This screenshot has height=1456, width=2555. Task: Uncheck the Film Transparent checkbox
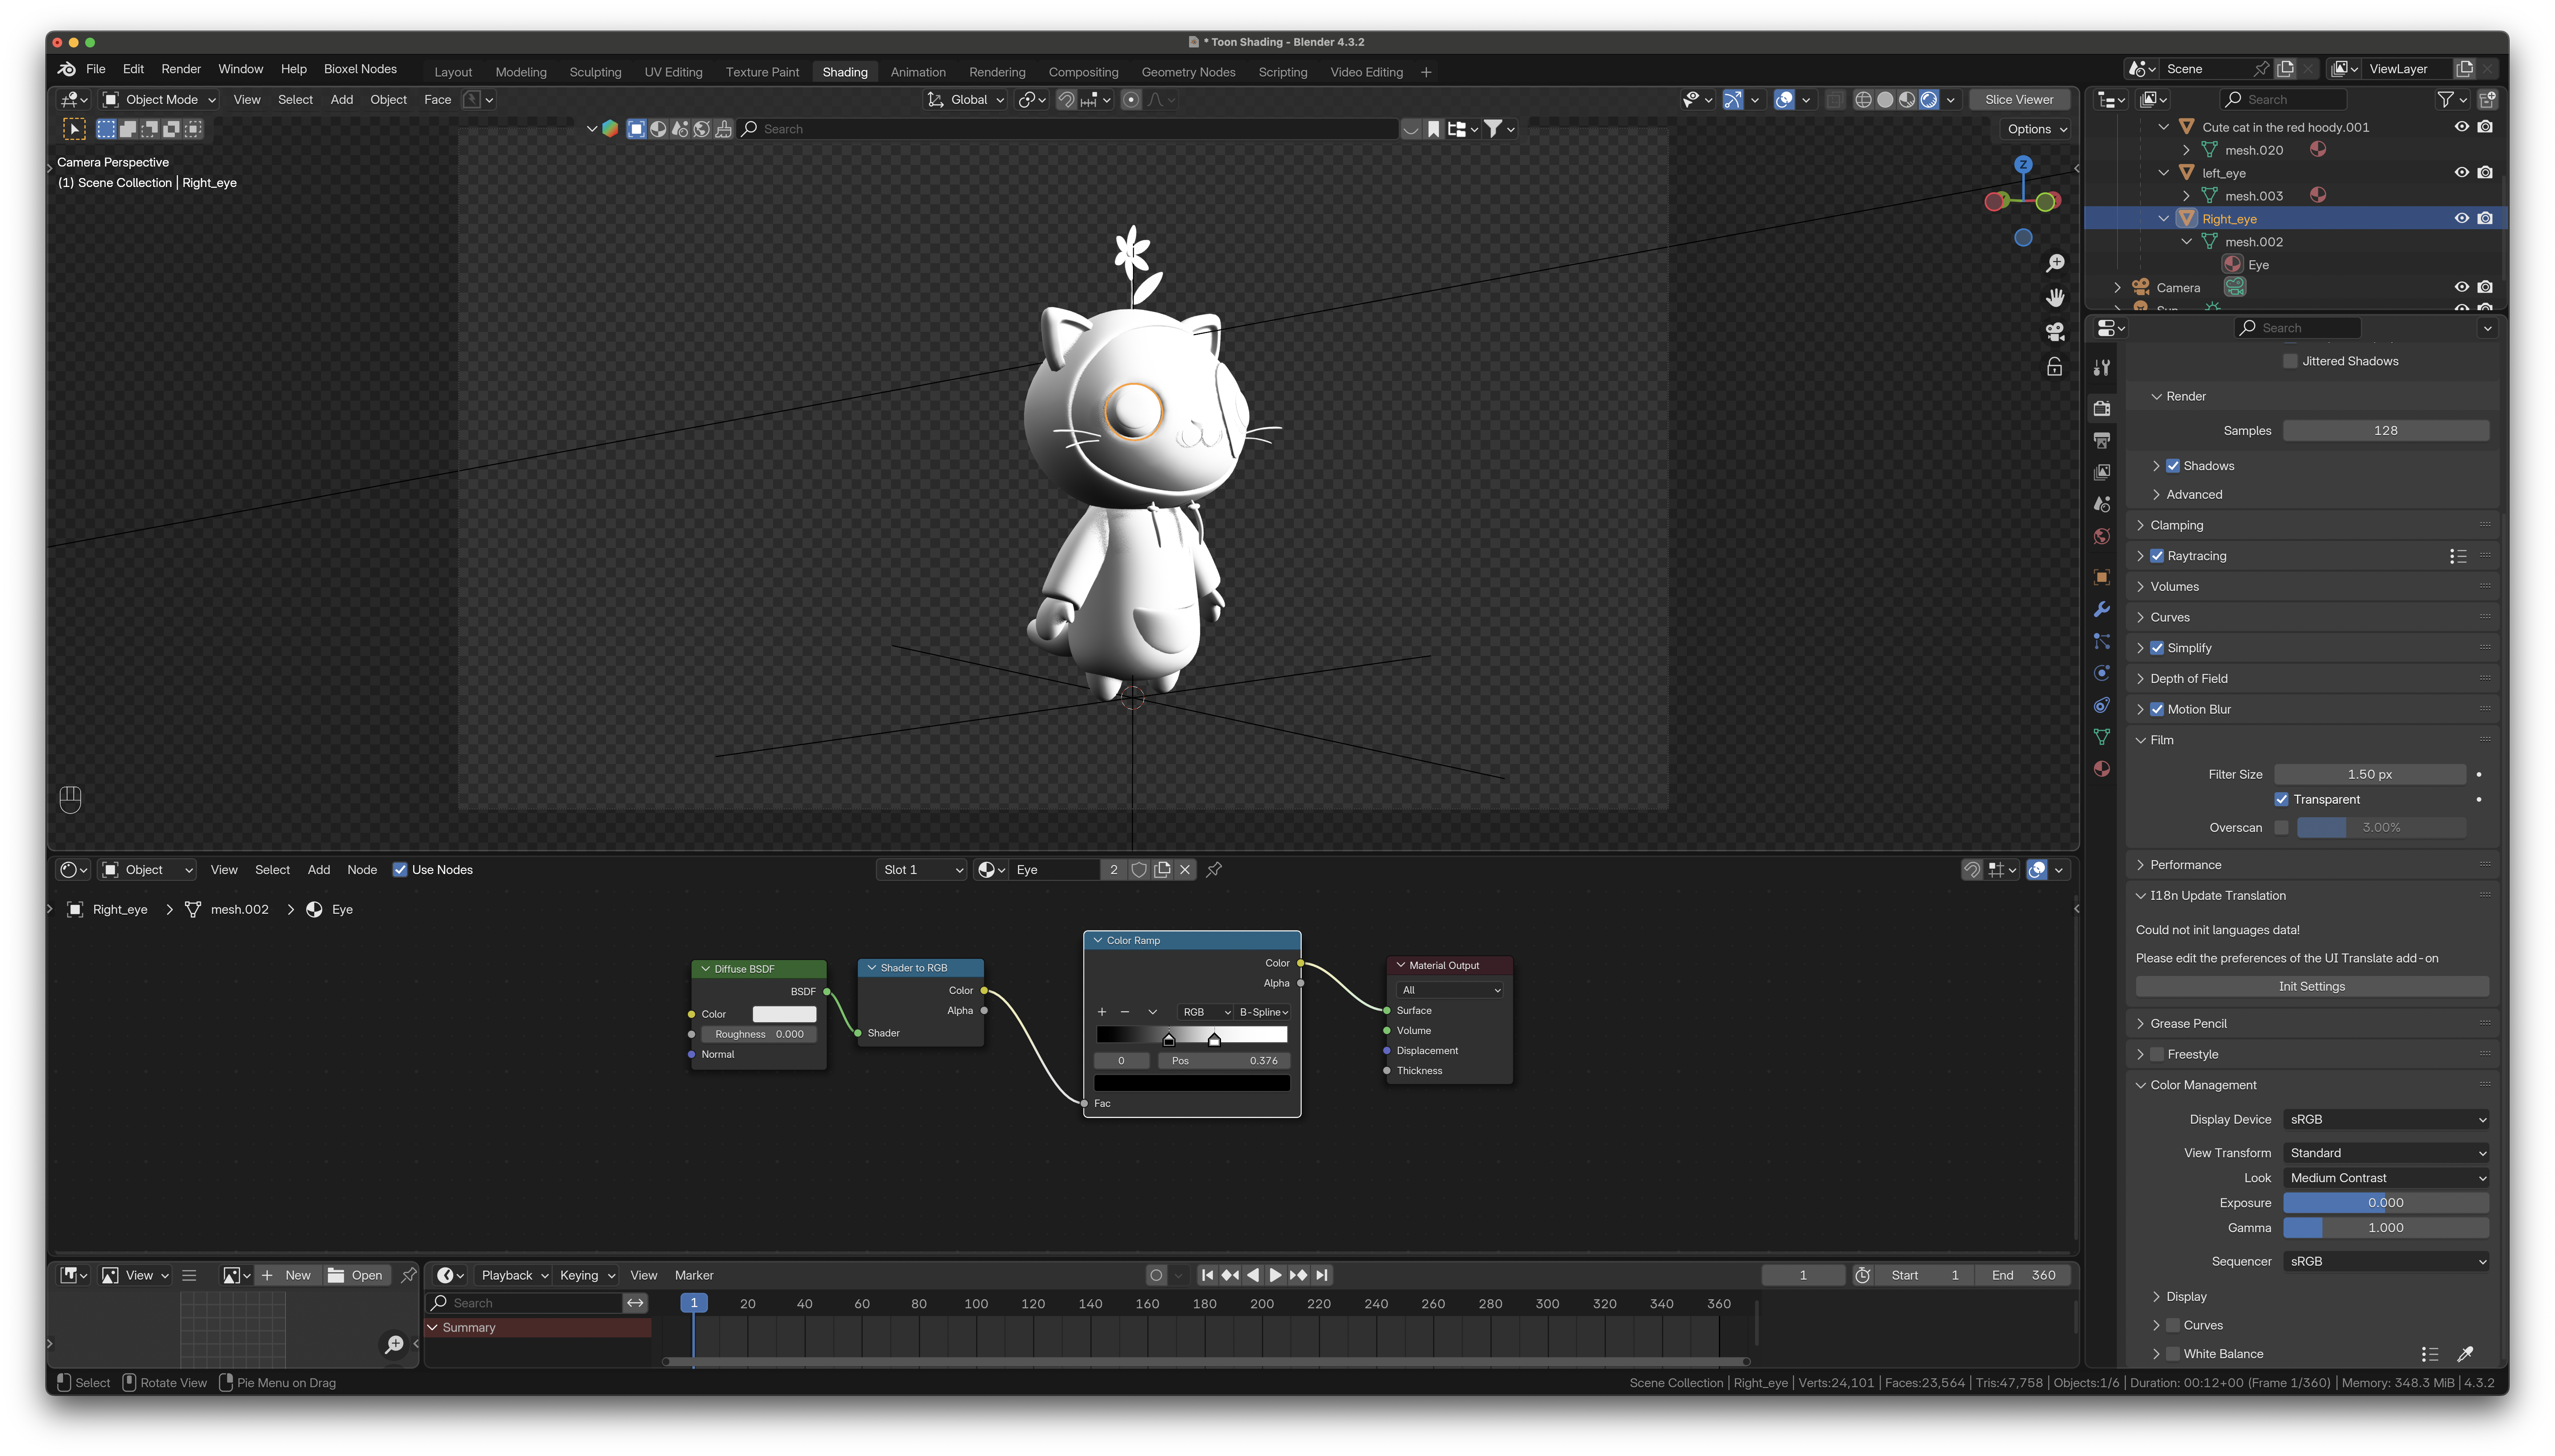click(x=2281, y=799)
